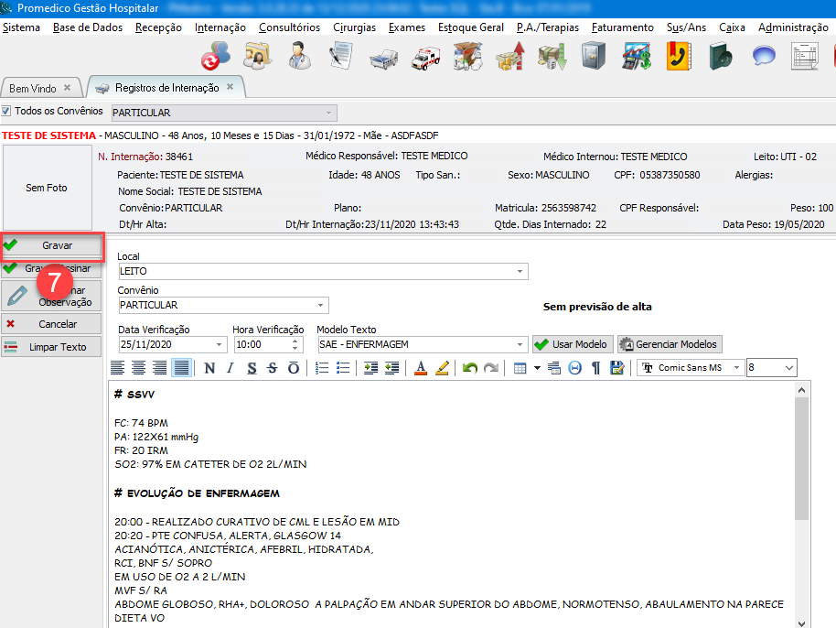Apply bold formatting with the N button

209,368
